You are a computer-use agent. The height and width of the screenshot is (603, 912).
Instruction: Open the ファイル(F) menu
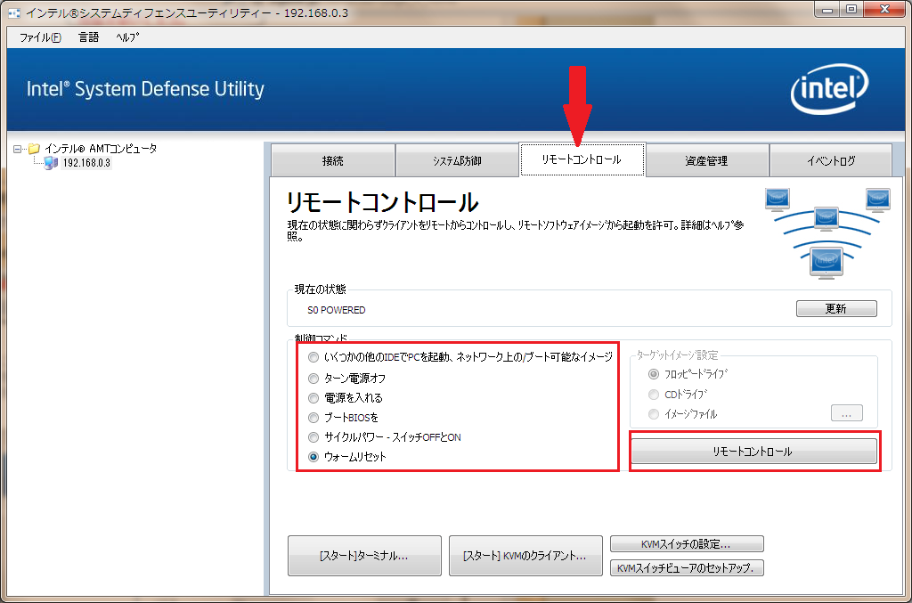[x=40, y=37]
